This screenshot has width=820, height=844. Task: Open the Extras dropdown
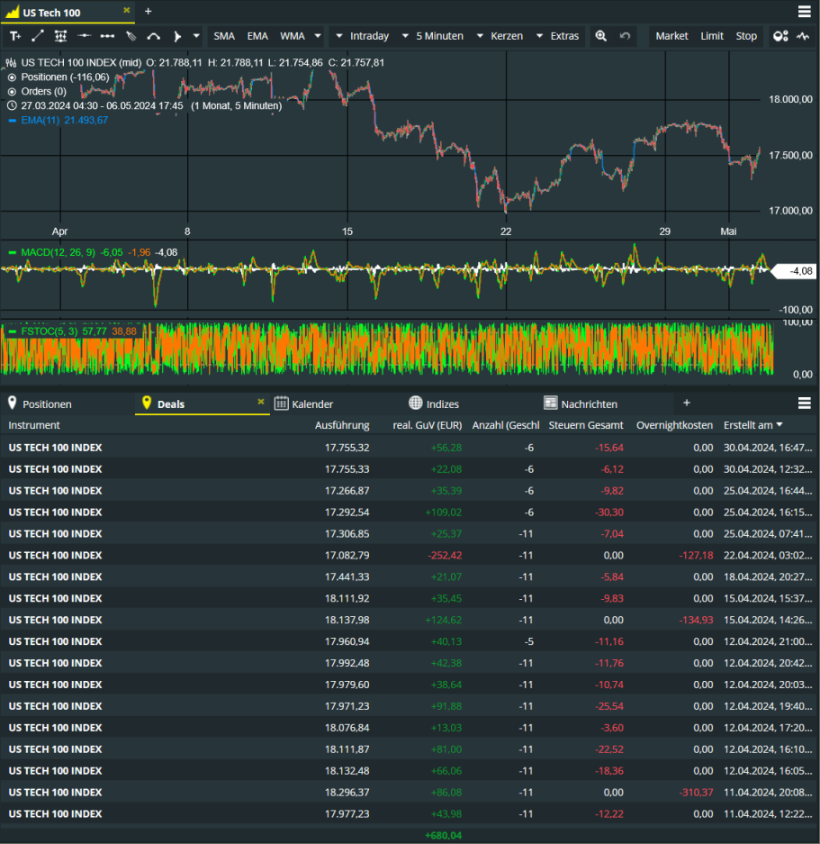click(x=558, y=36)
